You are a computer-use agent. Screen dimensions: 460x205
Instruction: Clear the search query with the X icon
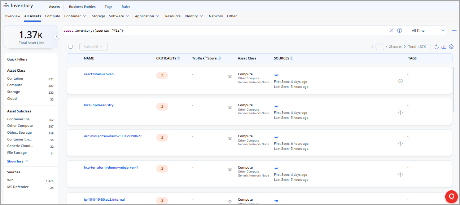392,31
